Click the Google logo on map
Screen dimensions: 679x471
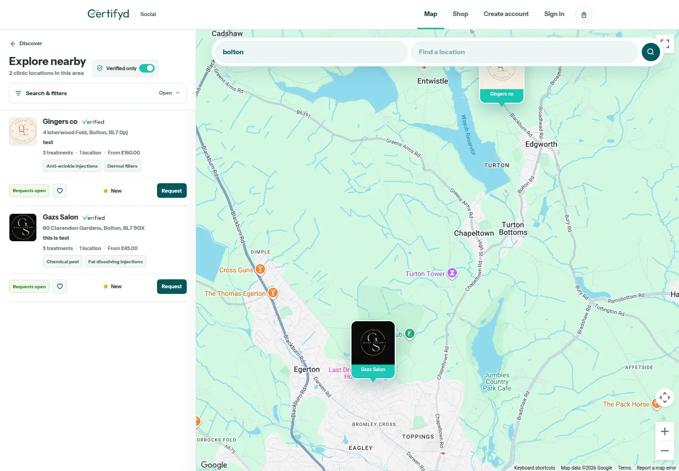214,465
